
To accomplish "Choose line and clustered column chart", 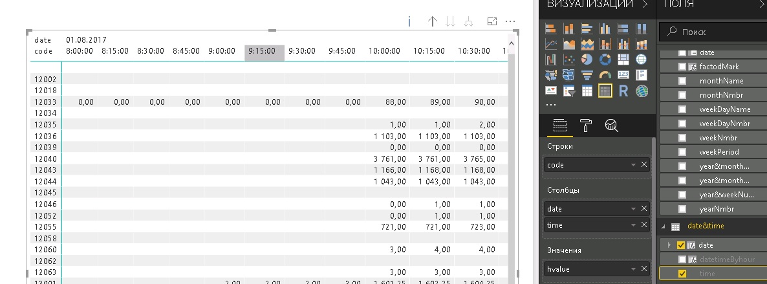I will click(623, 44).
